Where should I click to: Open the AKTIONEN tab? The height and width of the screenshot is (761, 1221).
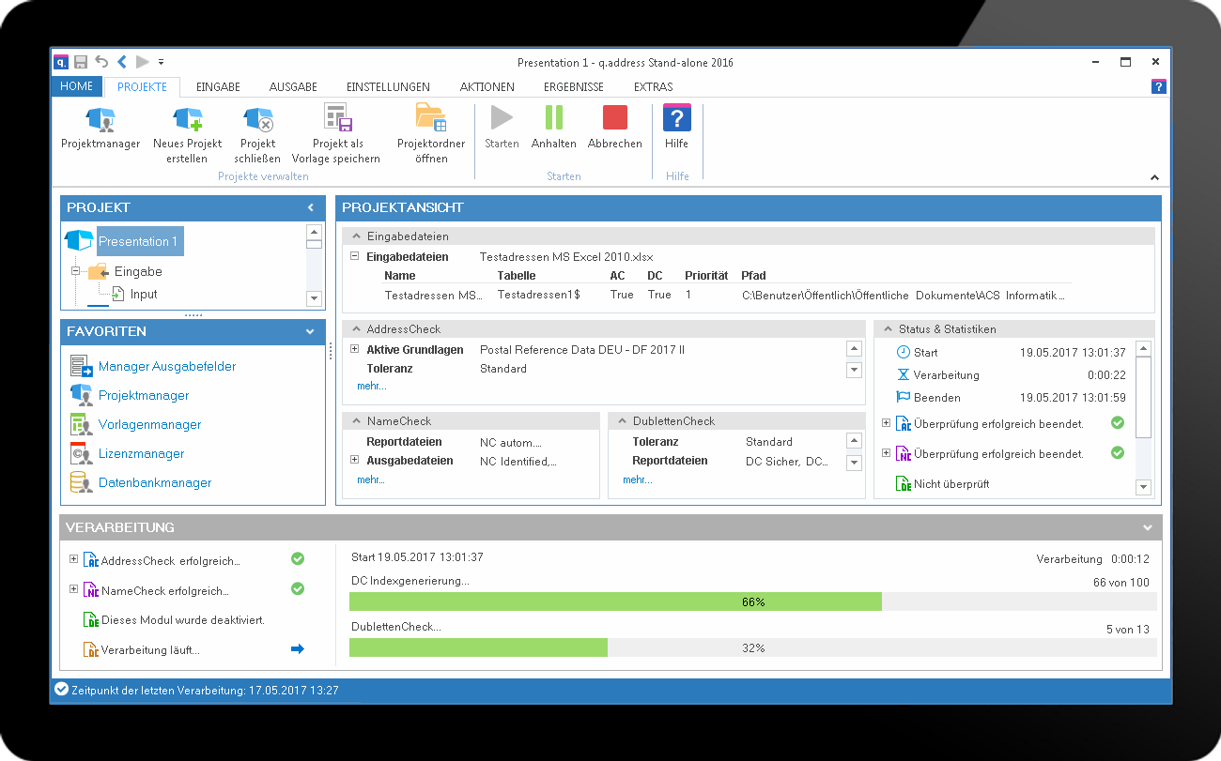[x=487, y=86]
